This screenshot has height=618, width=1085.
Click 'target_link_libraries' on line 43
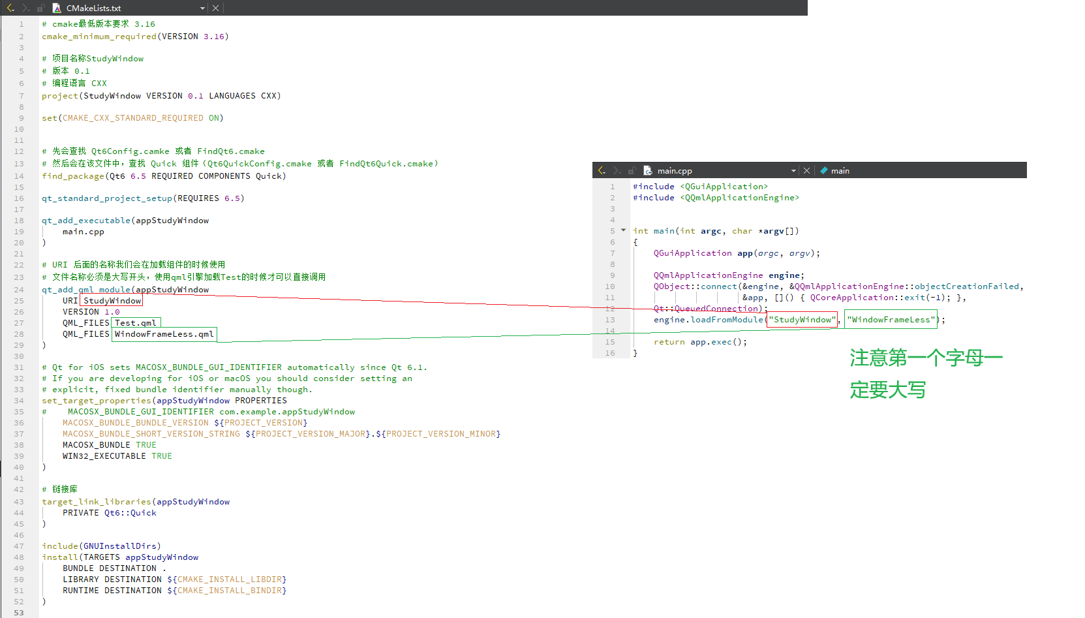pyautogui.click(x=97, y=502)
